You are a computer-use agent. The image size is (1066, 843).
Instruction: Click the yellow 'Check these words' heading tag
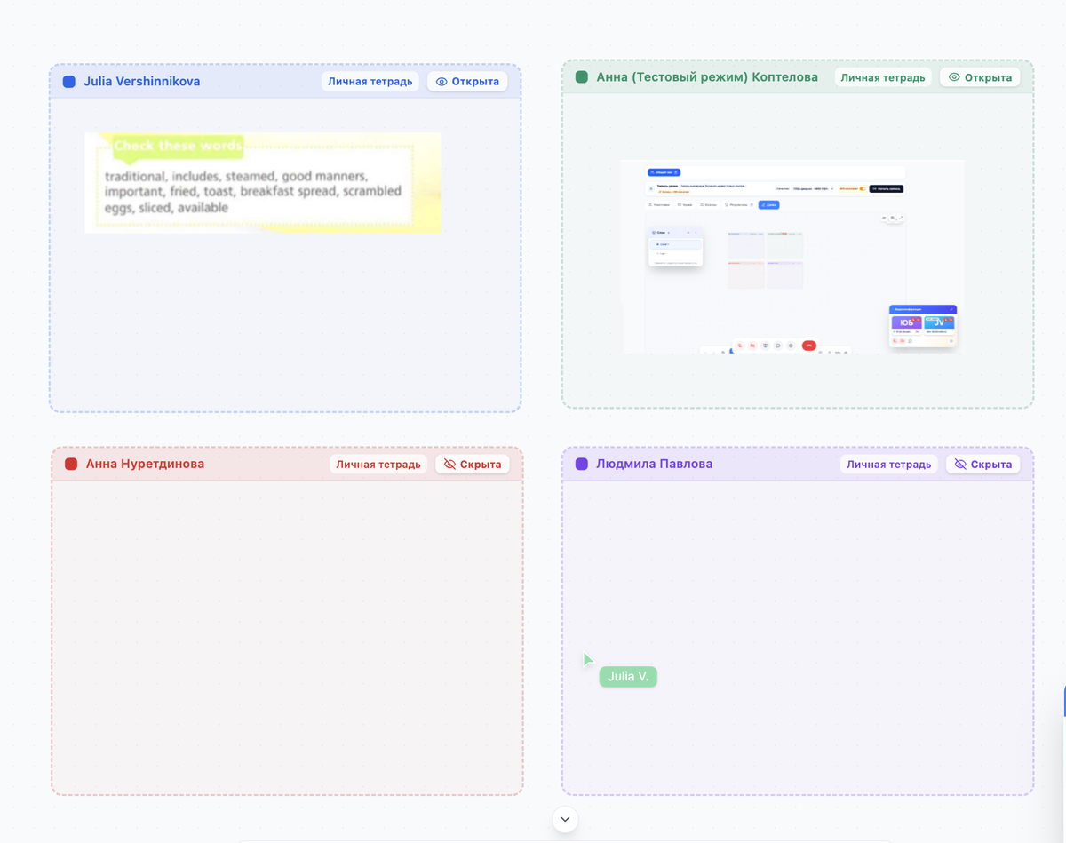pos(178,146)
